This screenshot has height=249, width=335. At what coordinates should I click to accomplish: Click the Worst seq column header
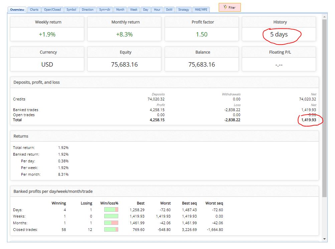point(214,203)
